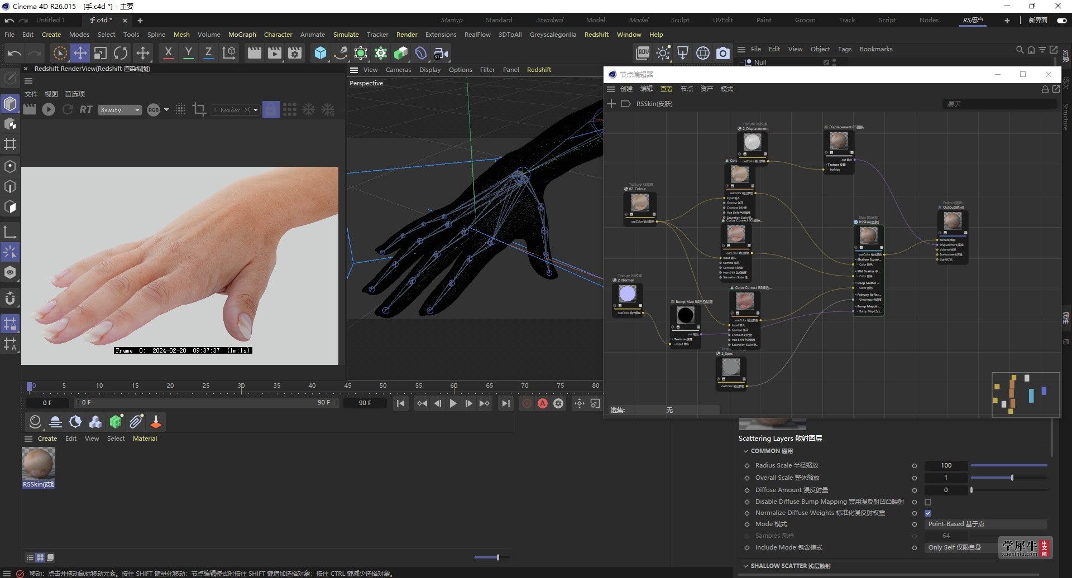Toggle the RenderView lock button

[x=271, y=109]
